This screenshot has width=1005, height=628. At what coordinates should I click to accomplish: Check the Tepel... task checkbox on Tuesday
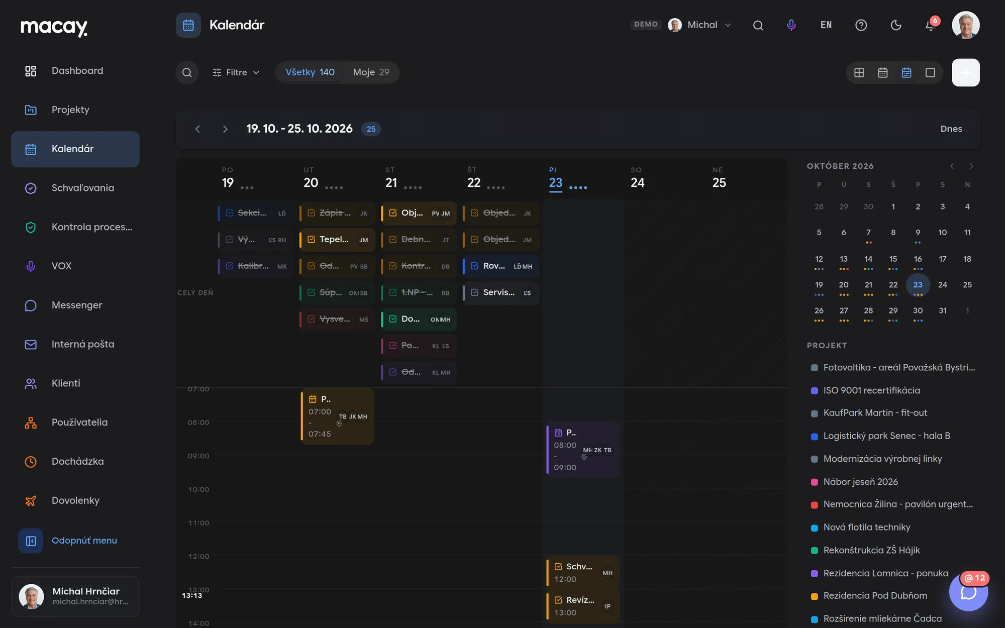pos(312,240)
